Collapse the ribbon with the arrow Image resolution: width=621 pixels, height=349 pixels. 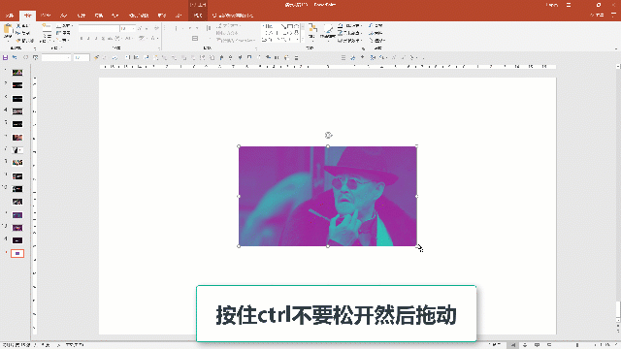tap(615, 48)
